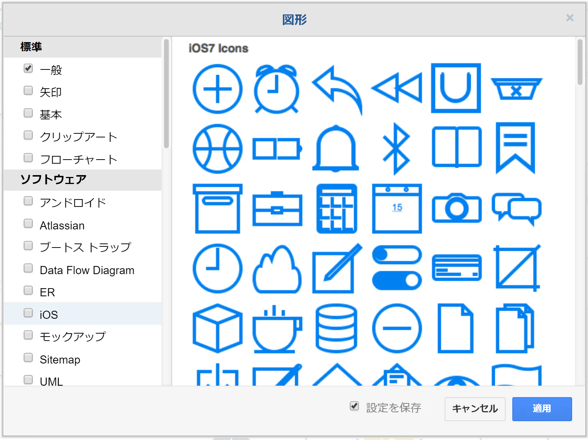Click the category list scrollbar
The image size is (588, 440).
(x=167, y=93)
